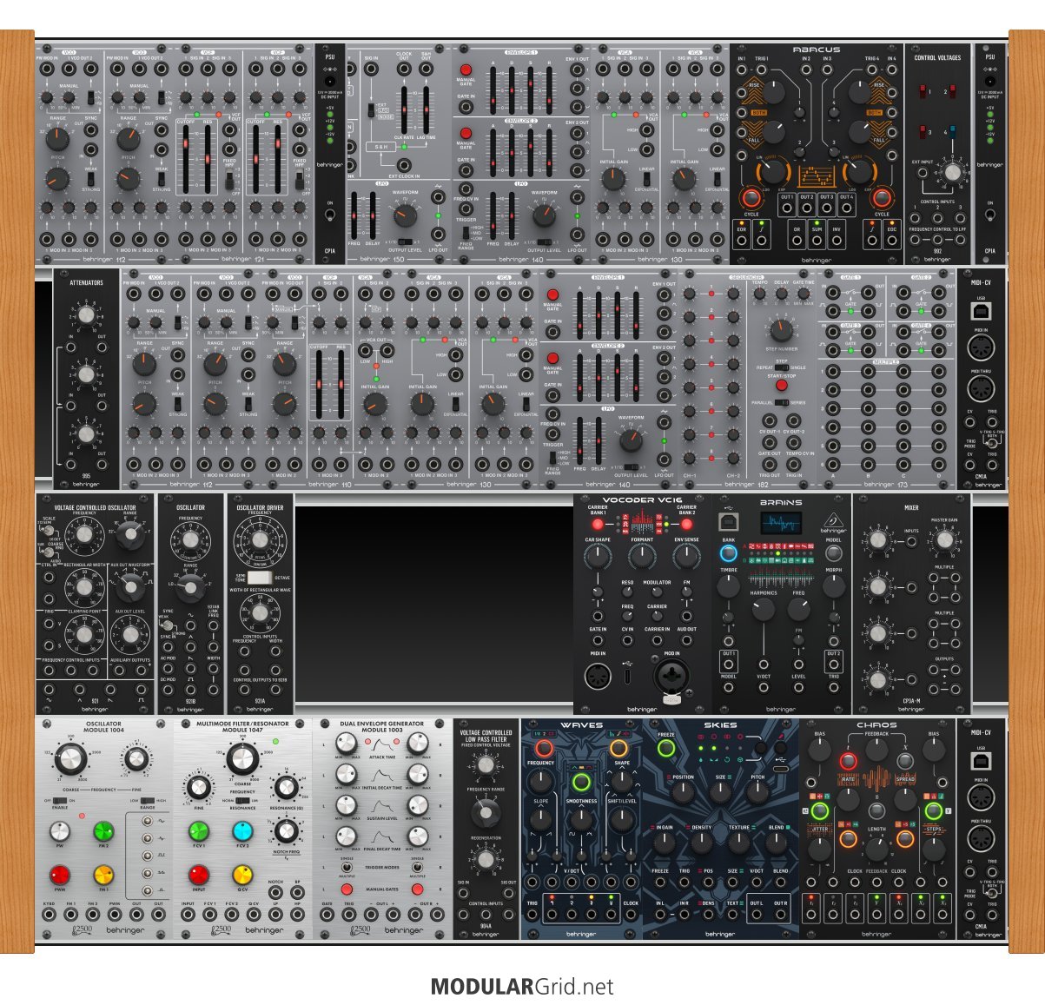Click the EXT CLOCK IN jack on module 150
The image size is (1045, 1005).
(404, 164)
